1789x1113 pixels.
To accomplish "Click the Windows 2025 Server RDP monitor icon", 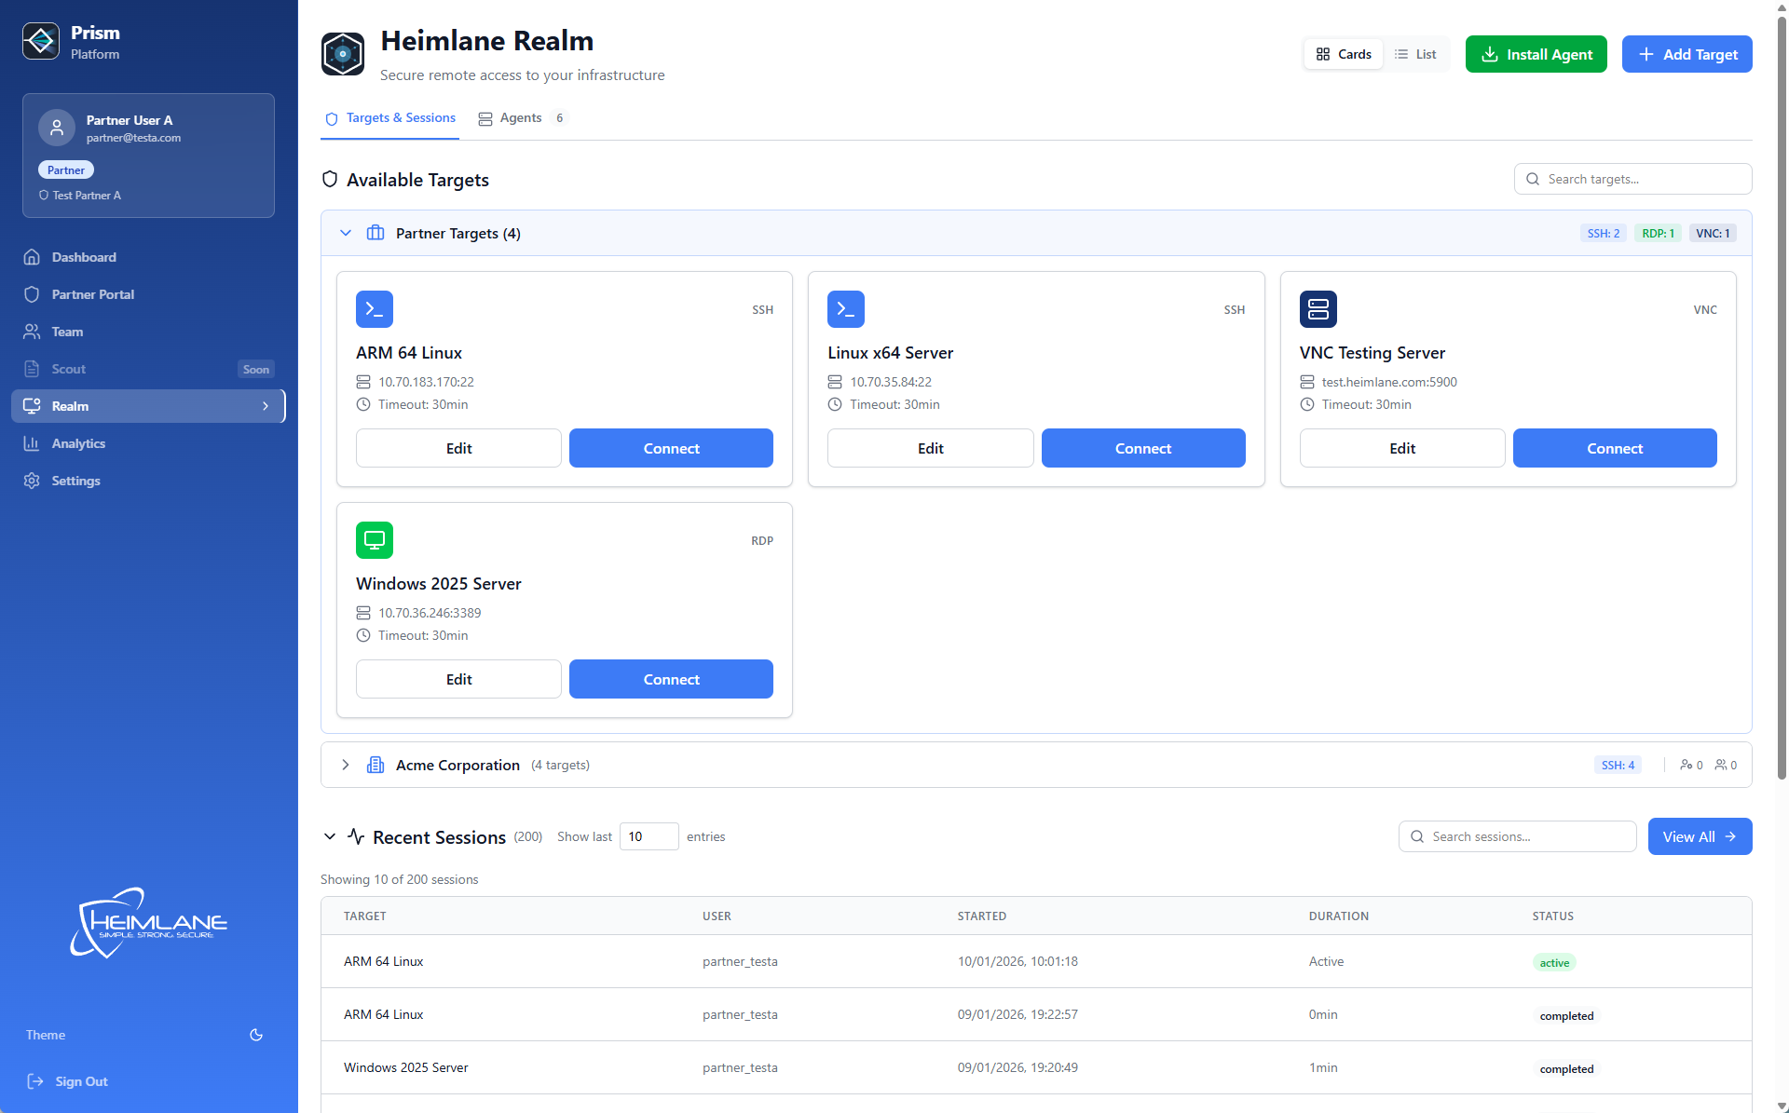I will [x=374, y=540].
